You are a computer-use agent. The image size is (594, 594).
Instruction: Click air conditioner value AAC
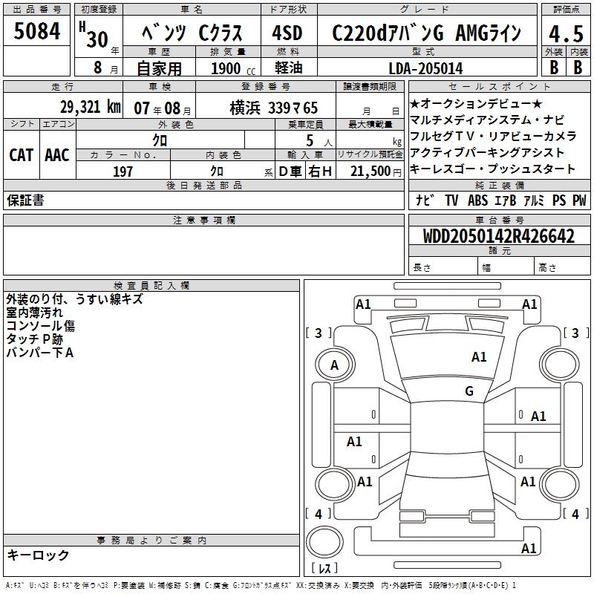[57, 155]
